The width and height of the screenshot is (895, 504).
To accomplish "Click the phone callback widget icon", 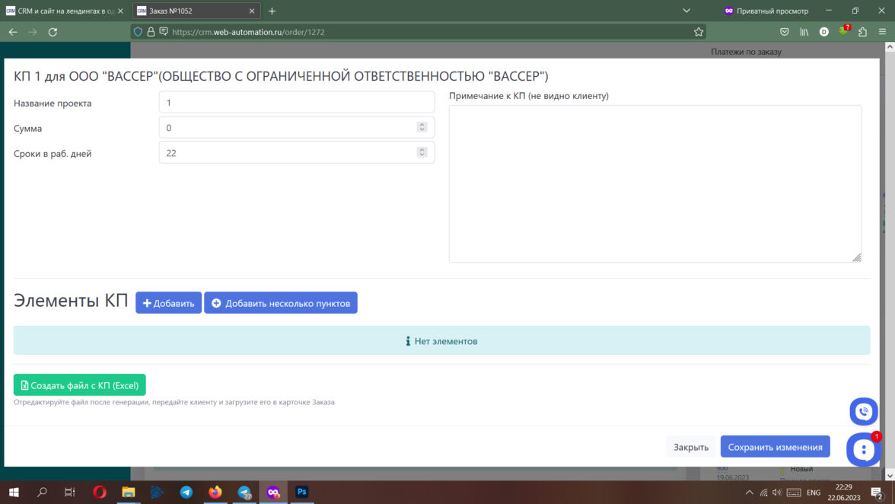I will pos(864,412).
